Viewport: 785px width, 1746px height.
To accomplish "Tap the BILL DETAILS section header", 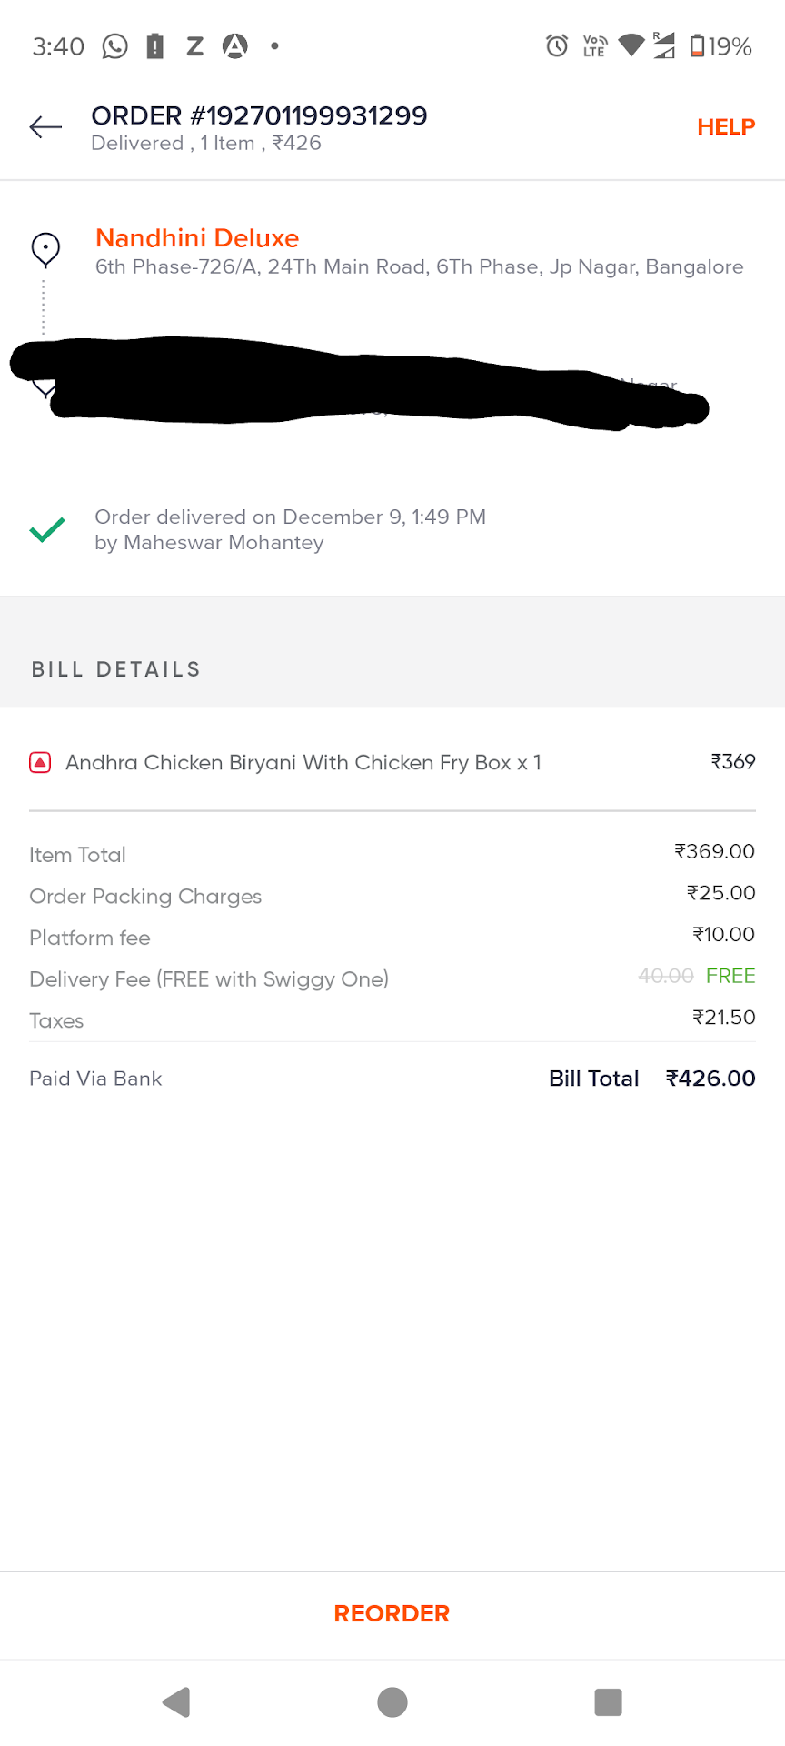I will pyautogui.click(x=116, y=670).
